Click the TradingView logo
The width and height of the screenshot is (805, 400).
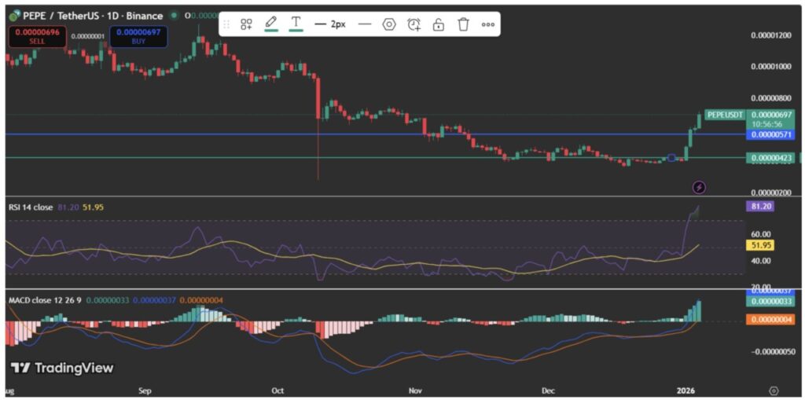pos(62,368)
